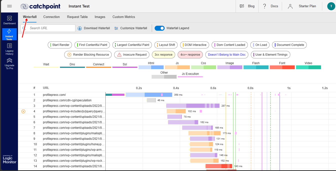The image size is (336, 171).
Task: Toggle the Waterfall Legend switch
Action: (x=160, y=28)
